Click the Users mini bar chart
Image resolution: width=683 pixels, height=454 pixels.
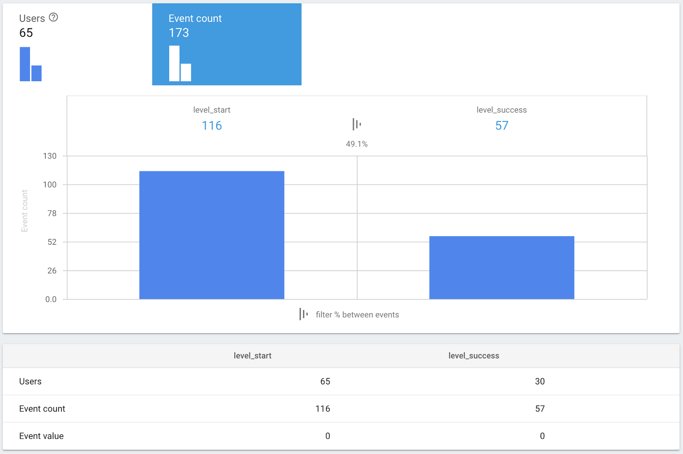(30, 64)
